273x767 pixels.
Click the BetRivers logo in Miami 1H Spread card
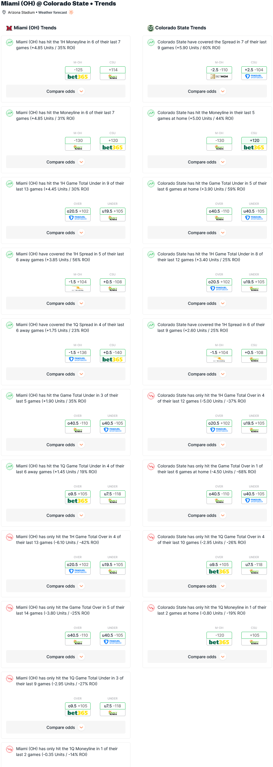click(78, 289)
